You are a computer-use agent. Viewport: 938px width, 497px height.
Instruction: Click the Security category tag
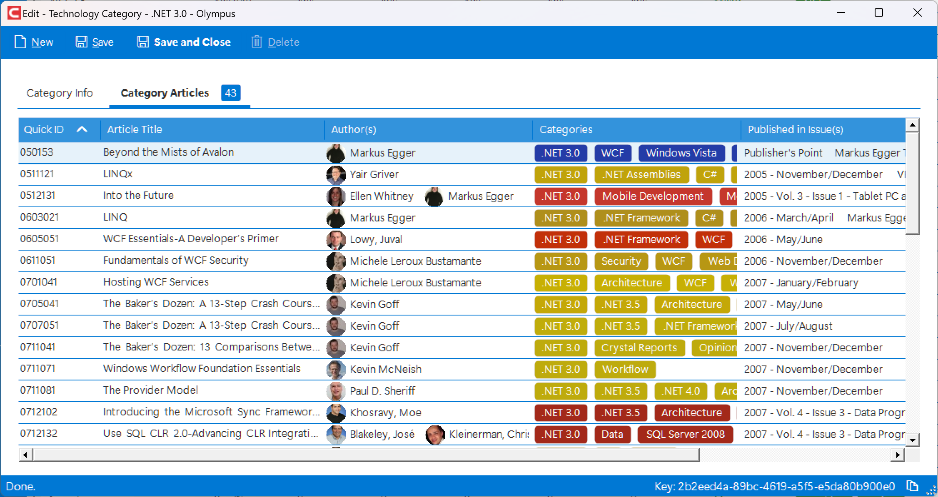[x=621, y=261]
